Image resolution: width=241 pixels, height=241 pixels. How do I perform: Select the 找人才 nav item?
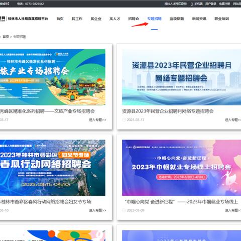click(x=114, y=19)
